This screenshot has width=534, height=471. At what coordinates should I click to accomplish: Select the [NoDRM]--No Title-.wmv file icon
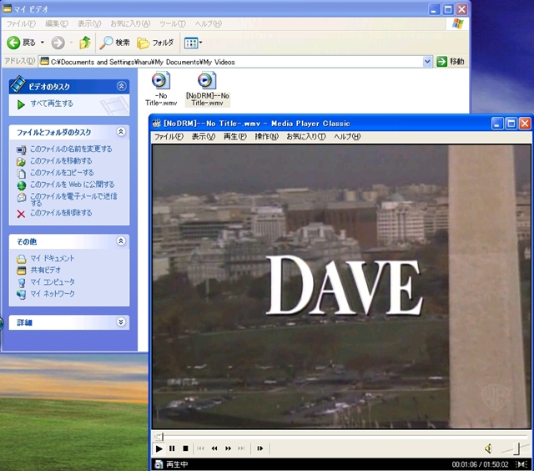coord(207,81)
